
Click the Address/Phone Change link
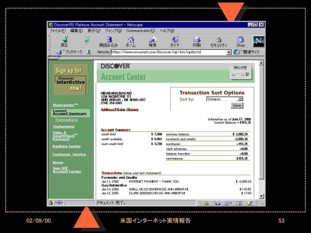point(120,110)
